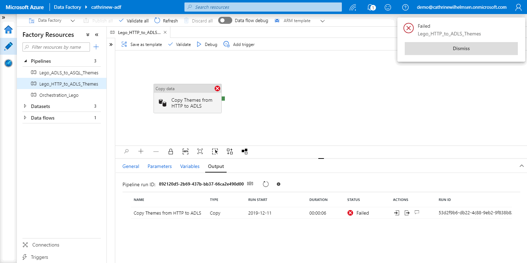Click the Filter resources by name field
The width and height of the screenshot is (527, 263).
click(56, 47)
